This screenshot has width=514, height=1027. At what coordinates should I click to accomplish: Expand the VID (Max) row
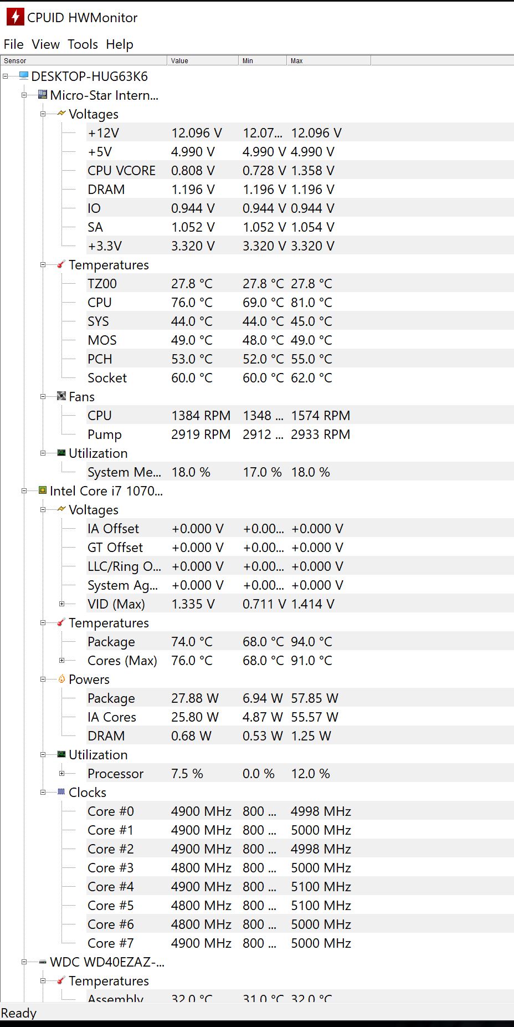point(61,604)
